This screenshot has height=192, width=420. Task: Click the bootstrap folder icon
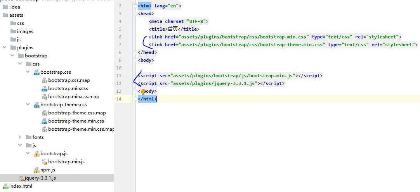pos(21,56)
